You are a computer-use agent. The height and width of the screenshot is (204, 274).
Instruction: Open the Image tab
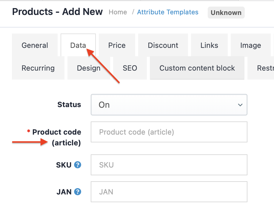(x=250, y=45)
